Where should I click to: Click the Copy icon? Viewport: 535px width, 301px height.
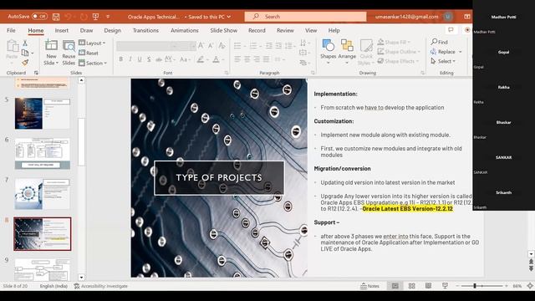pyautogui.click(x=25, y=53)
